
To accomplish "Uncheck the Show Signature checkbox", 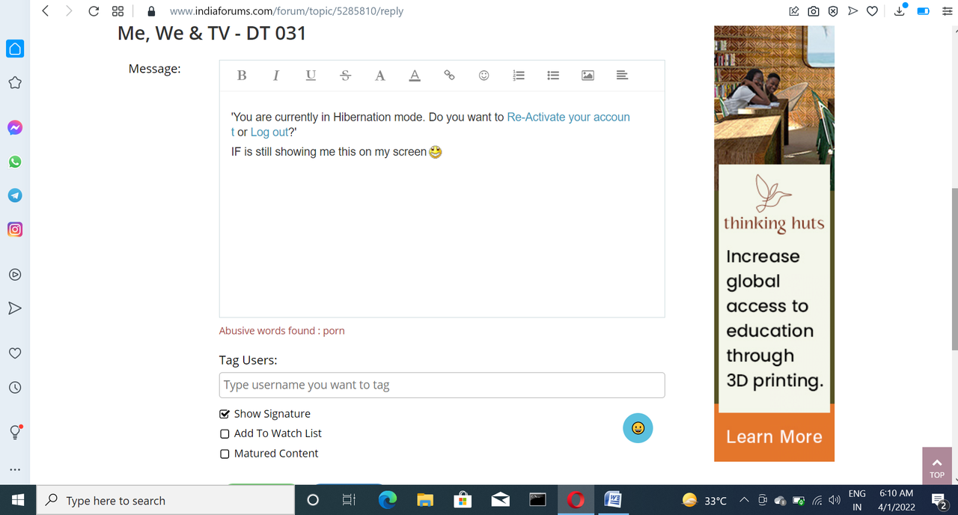I will point(225,414).
